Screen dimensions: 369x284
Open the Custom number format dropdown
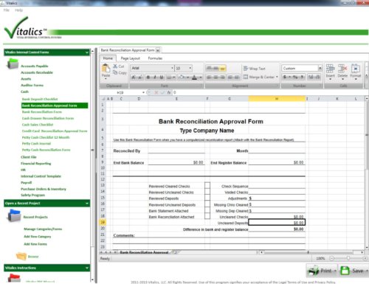click(320, 68)
